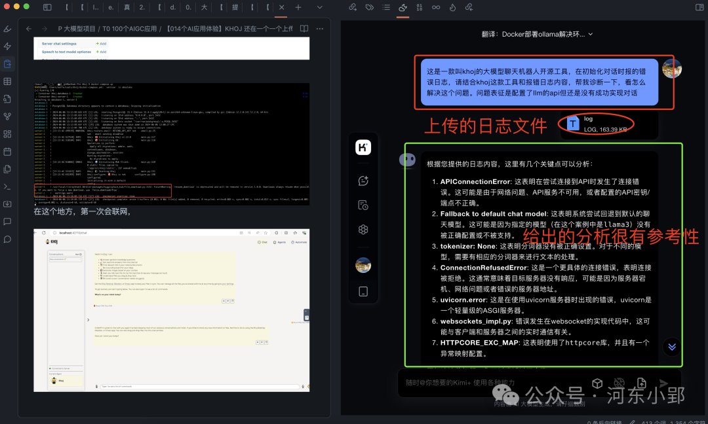Open the graph view ribbon icon

(7, 116)
